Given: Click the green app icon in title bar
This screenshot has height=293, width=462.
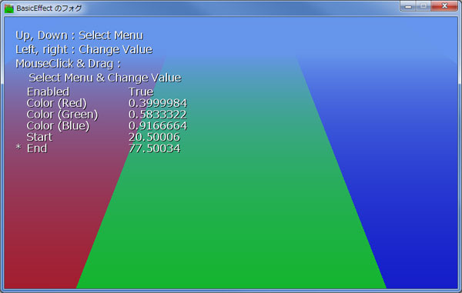Looking at the screenshot, I should (8, 8).
